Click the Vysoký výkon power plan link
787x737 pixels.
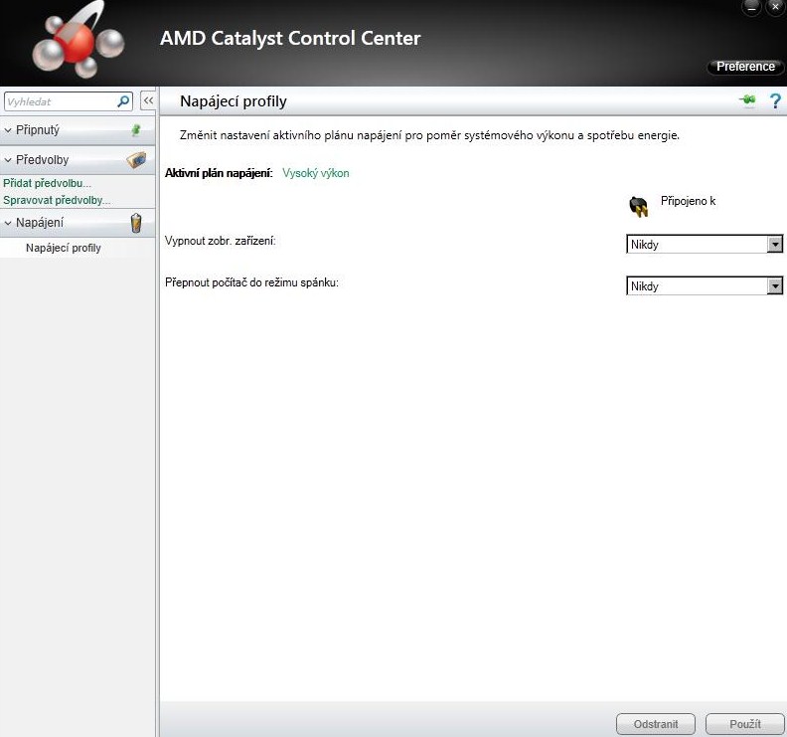[x=316, y=173]
